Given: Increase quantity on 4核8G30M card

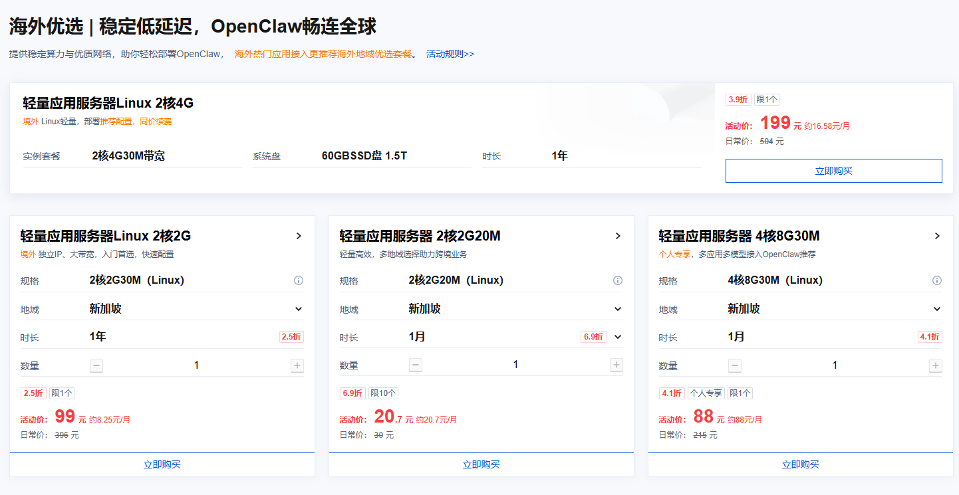Looking at the screenshot, I should [x=936, y=365].
